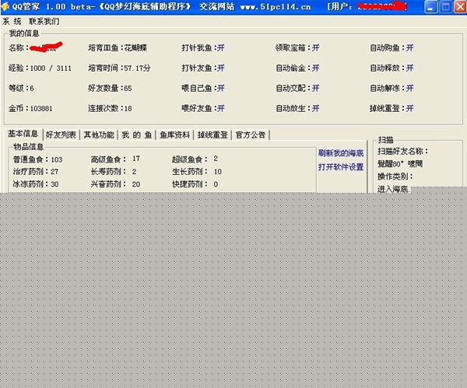Screen dimensions: 467x388
Task: Click the 连接次数 value 18
Action: 128,109
